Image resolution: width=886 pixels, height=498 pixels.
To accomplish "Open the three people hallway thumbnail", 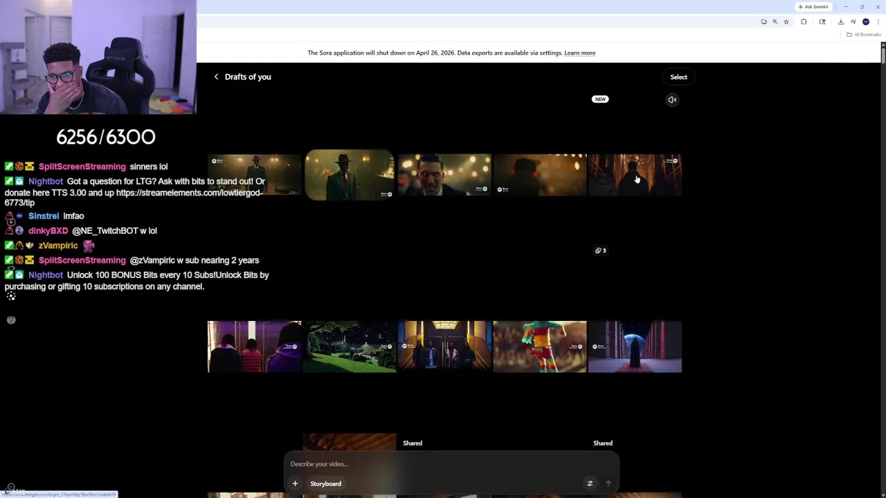I will pos(255,347).
